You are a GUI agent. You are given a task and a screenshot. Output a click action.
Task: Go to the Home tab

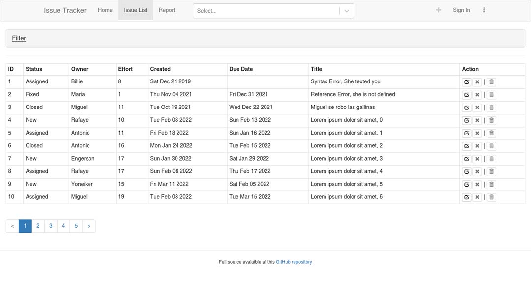[105, 10]
